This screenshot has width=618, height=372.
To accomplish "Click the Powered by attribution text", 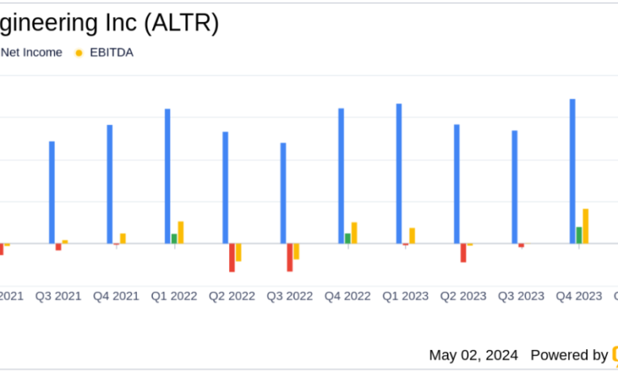I will coord(569,355).
